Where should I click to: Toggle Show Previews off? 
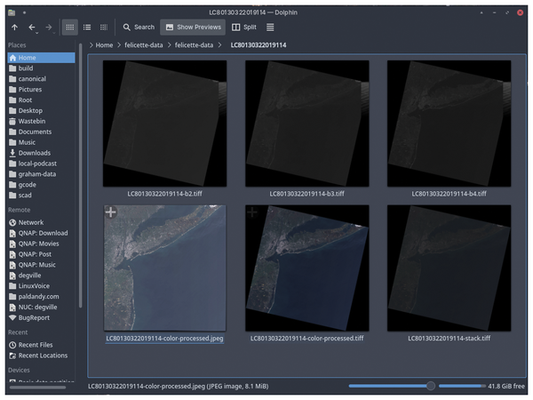coord(193,28)
